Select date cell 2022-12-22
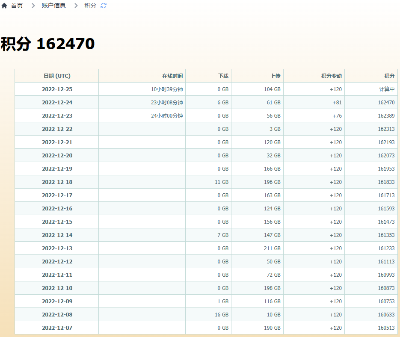 click(x=57, y=129)
